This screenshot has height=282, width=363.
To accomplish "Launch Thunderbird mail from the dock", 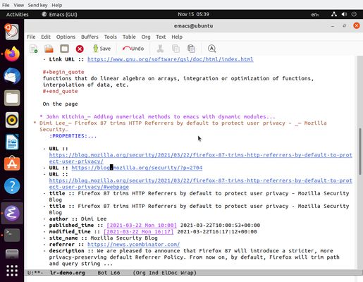I will point(12,76).
